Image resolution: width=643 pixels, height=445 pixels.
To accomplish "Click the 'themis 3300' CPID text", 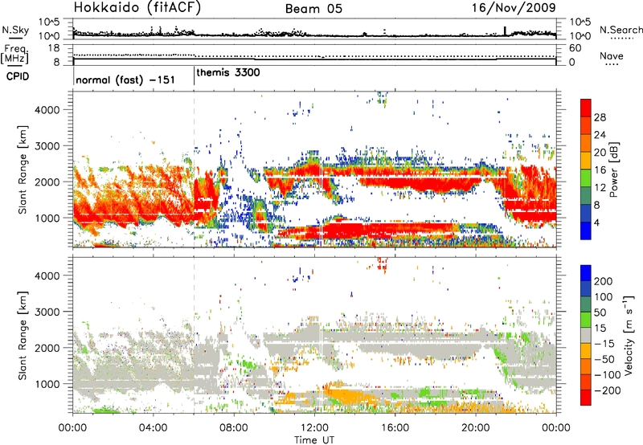I will point(228,72).
